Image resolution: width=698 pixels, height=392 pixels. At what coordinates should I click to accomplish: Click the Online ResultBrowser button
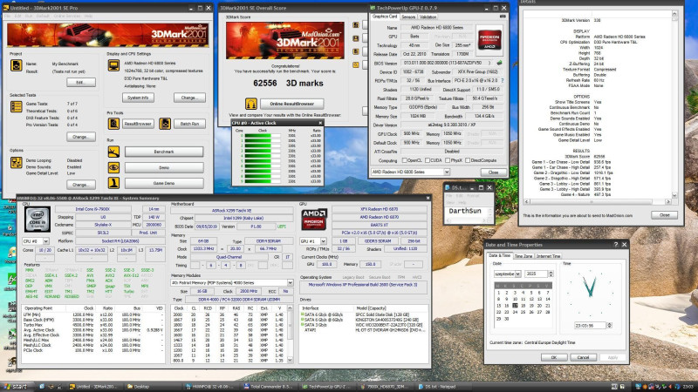(x=292, y=104)
